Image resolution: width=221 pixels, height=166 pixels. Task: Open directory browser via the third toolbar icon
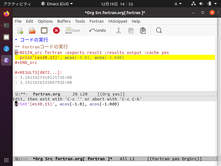coord(44,30)
